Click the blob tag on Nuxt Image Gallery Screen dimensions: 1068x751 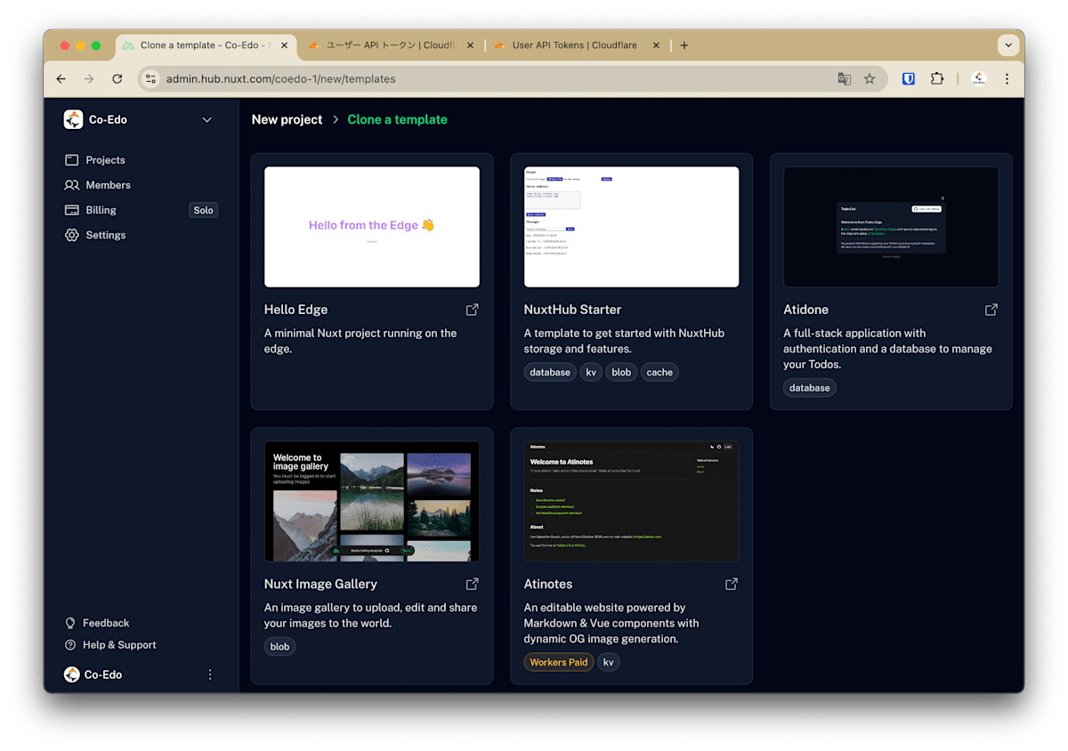[279, 647]
